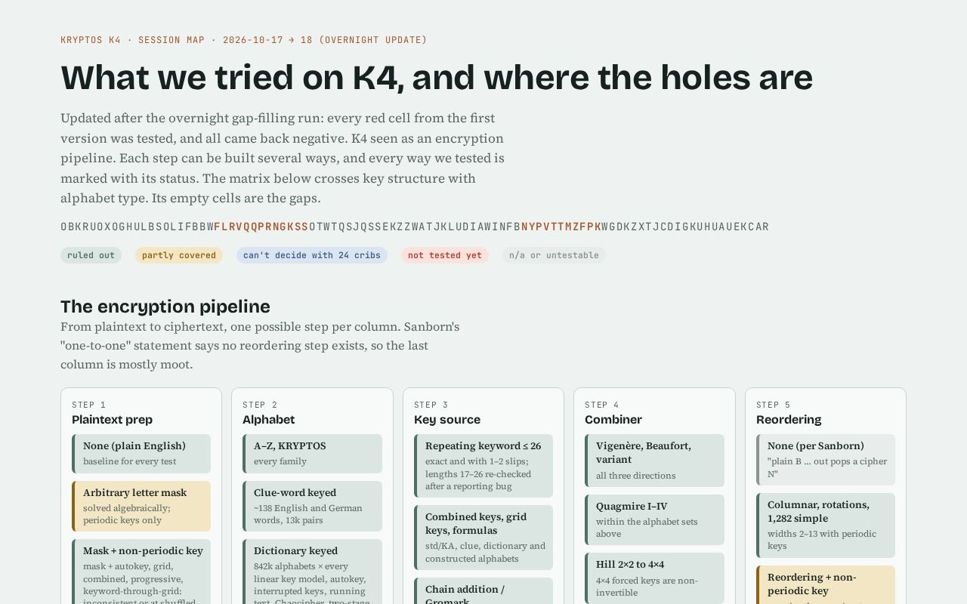The height and width of the screenshot is (604, 967).
Task: Click the 'STEP 4' label
Action: click(x=602, y=405)
